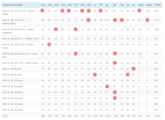165x120 pixels.
Task: Click the crown icon beside Greece 2018
Action: tap(12, 11)
